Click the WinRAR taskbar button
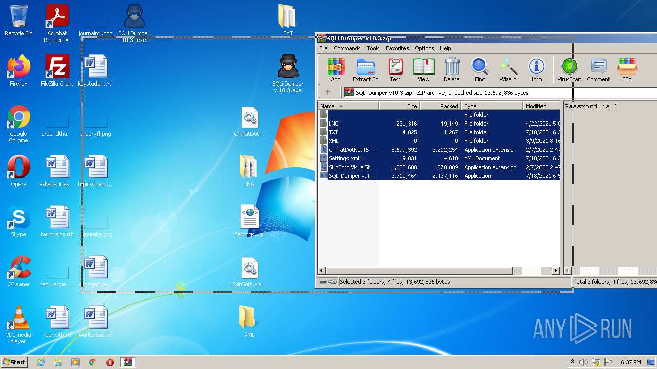The image size is (657, 369). (127, 362)
